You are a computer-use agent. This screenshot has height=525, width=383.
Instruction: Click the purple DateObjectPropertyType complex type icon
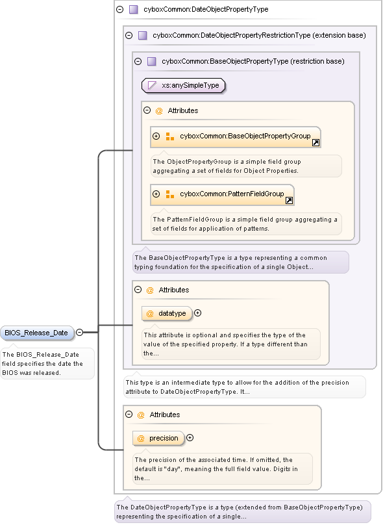coord(134,9)
